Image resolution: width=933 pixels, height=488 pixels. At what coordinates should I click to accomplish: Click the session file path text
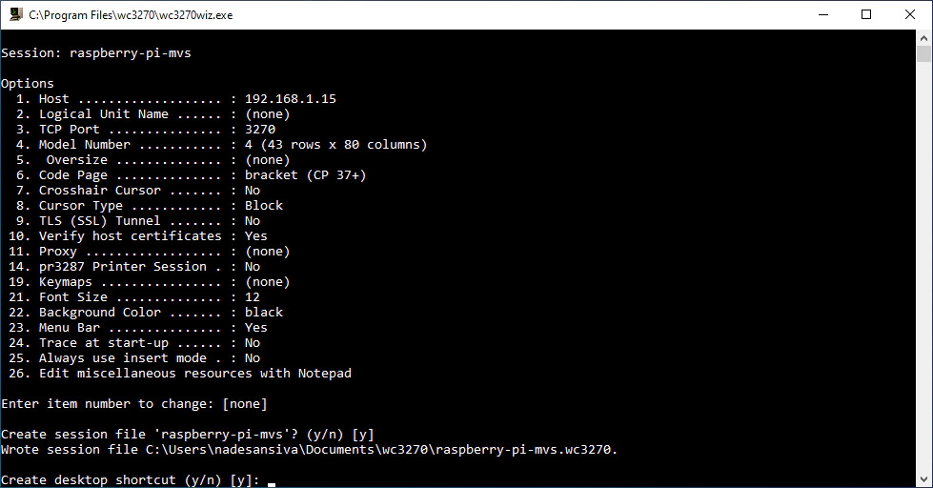pos(377,450)
